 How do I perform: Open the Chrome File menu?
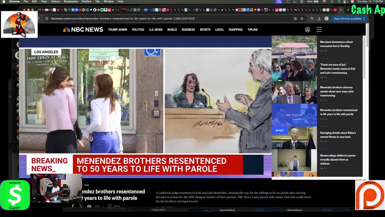[26, 2]
